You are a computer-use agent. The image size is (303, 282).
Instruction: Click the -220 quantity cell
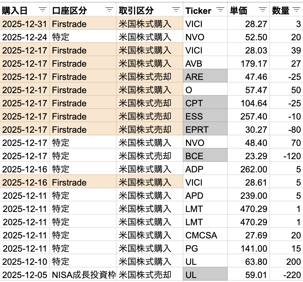tap(286, 275)
